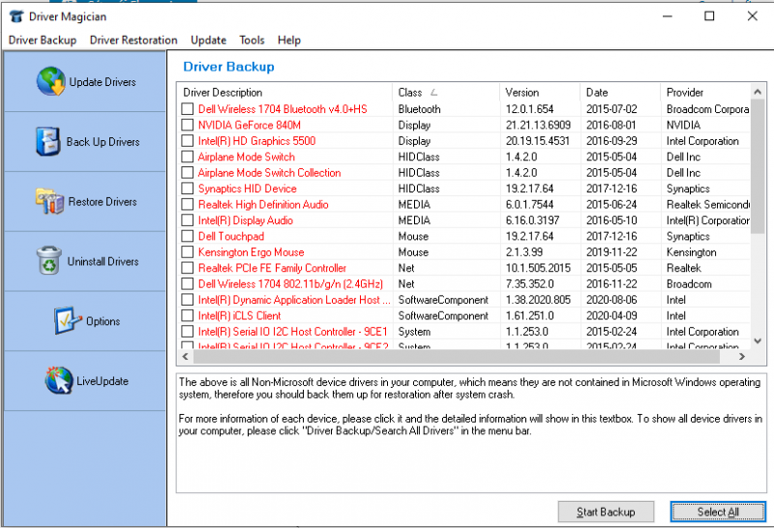
Task: Click the Update Drivers globe icon
Action: [50, 82]
